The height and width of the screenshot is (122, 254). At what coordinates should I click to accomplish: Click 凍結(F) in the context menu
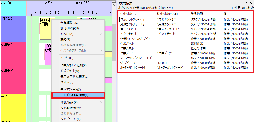(65, 39)
